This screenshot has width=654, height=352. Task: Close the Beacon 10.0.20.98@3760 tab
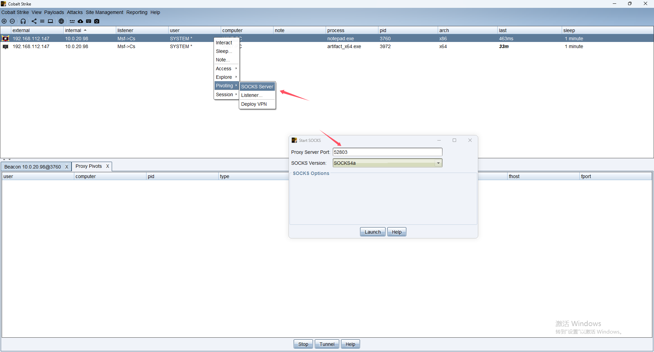(x=67, y=167)
